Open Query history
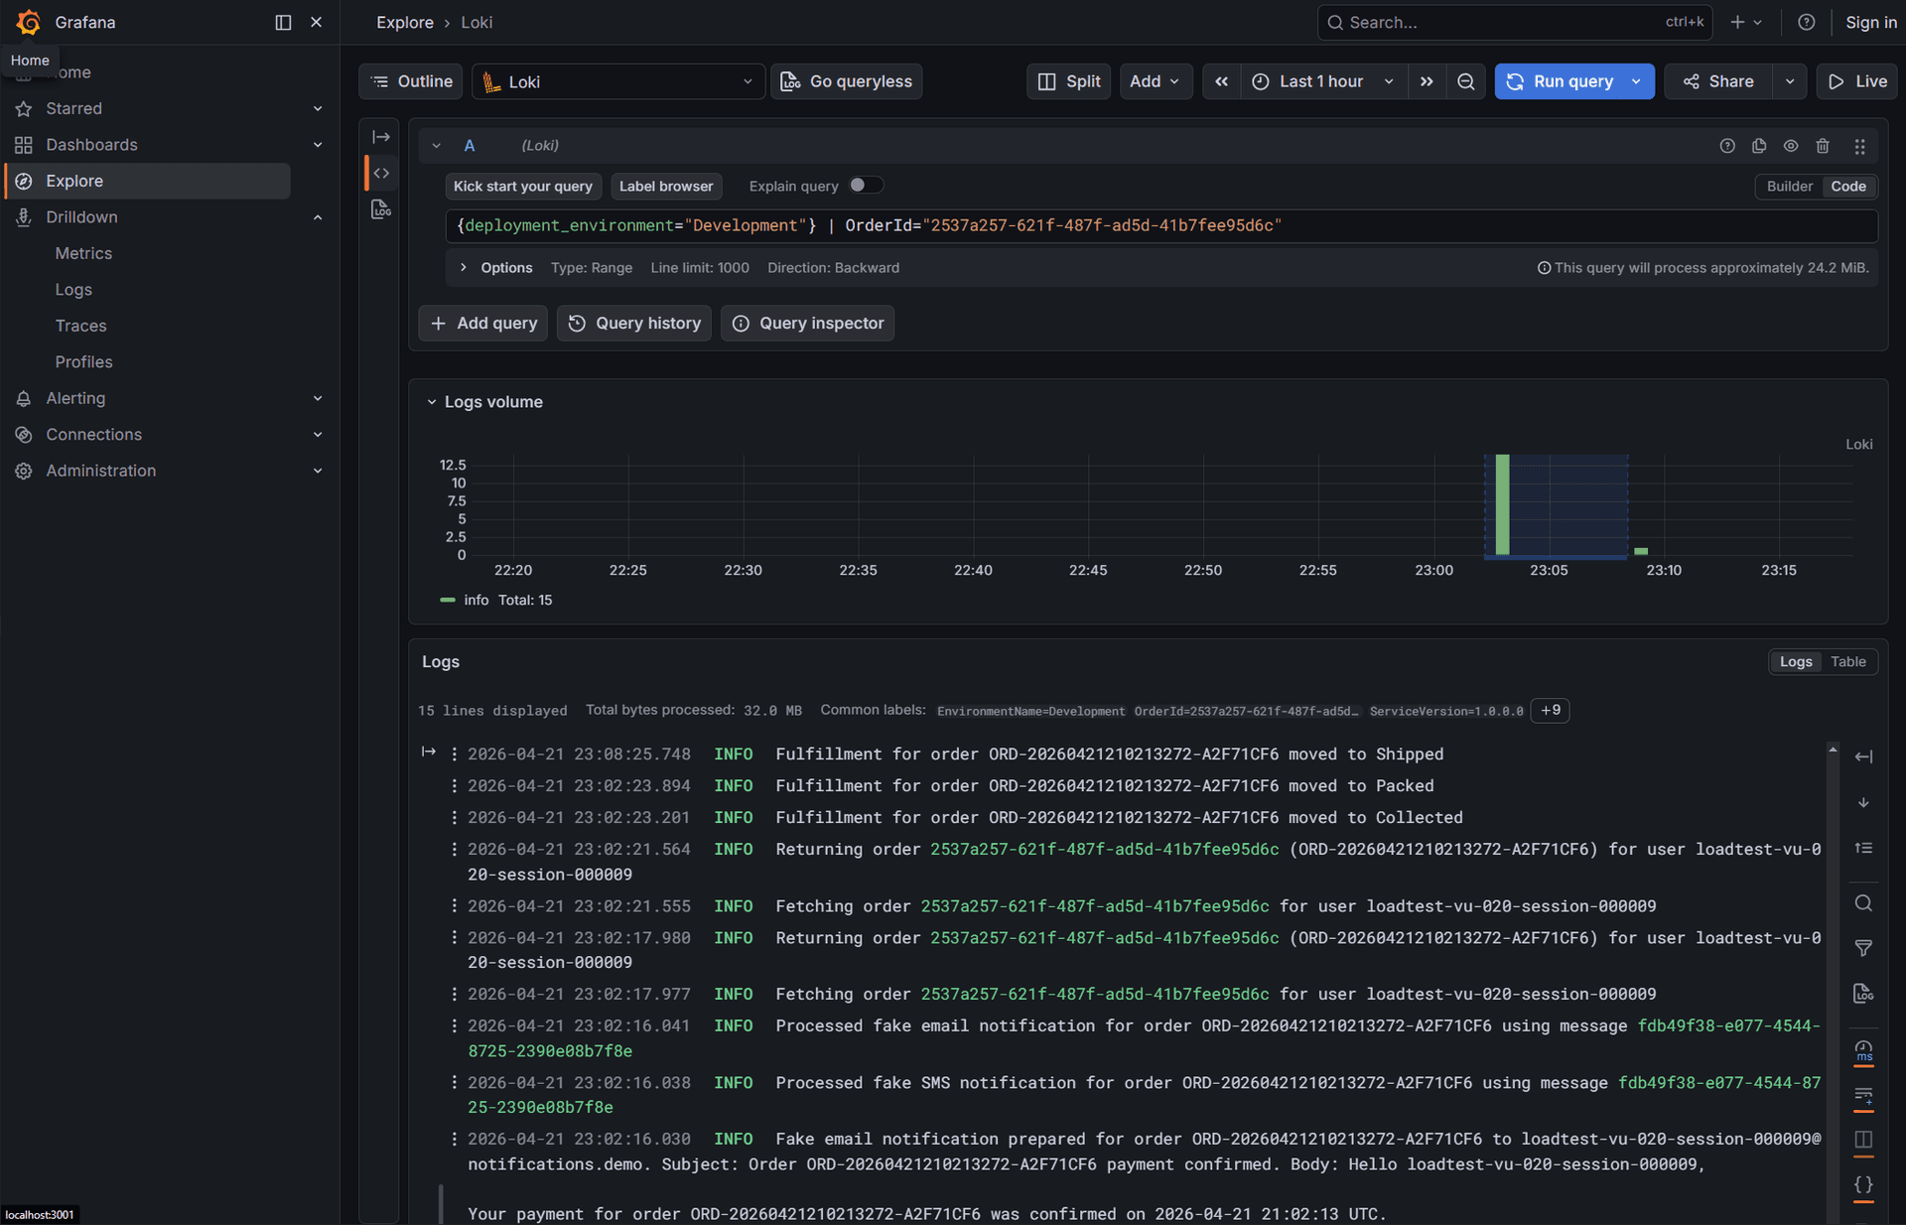The image size is (1906, 1225). (633, 323)
